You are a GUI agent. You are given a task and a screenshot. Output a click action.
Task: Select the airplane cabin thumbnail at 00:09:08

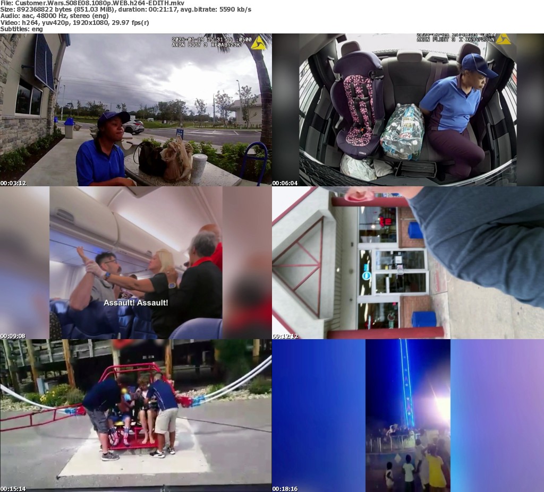click(x=136, y=263)
